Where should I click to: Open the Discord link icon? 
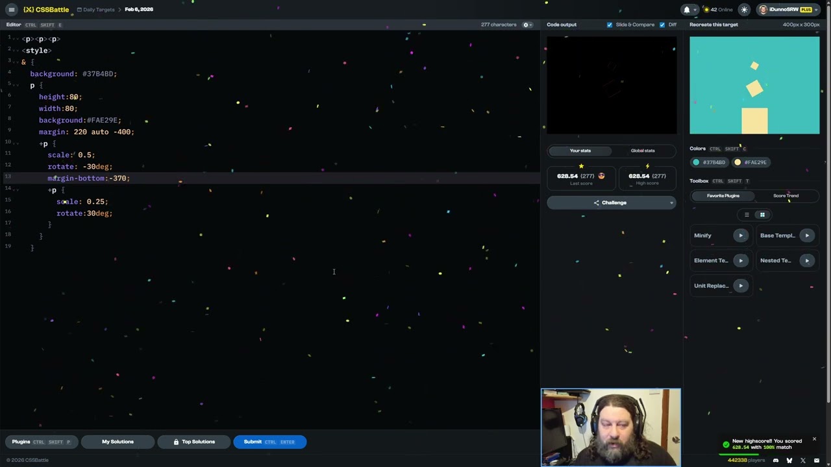point(776,461)
